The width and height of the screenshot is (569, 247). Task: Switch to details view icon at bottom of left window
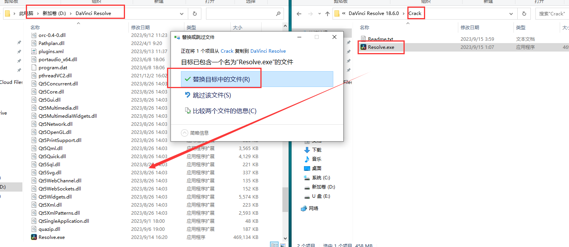pos(274,244)
